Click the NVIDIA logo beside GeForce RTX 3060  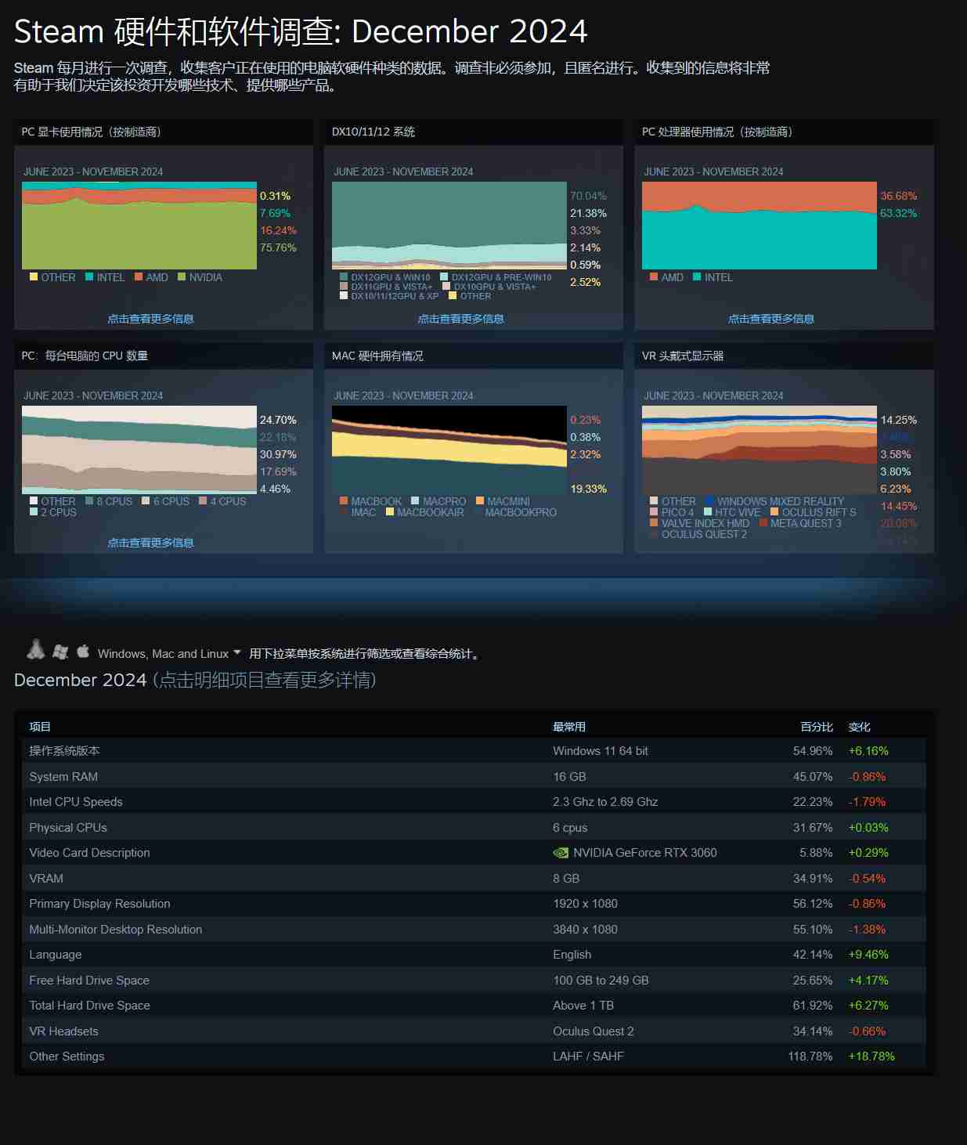561,852
